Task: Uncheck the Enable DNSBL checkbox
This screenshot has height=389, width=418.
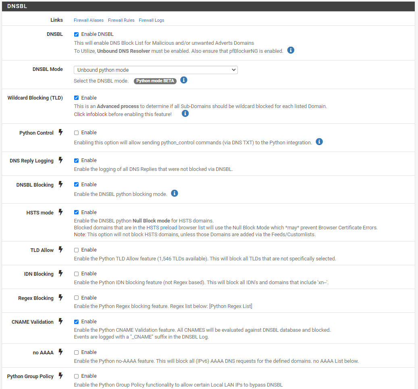Action: tap(77, 34)
